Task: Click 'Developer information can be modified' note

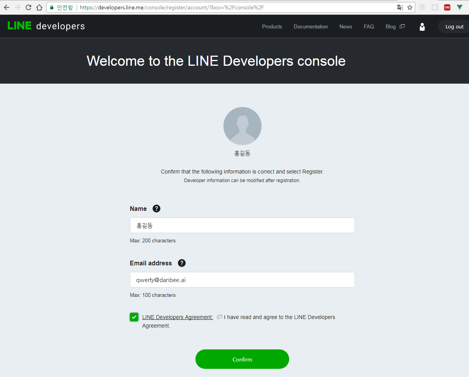Action: click(x=242, y=181)
